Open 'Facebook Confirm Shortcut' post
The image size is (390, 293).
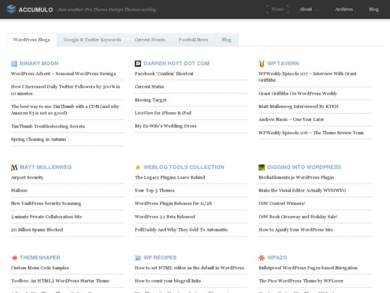click(164, 73)
